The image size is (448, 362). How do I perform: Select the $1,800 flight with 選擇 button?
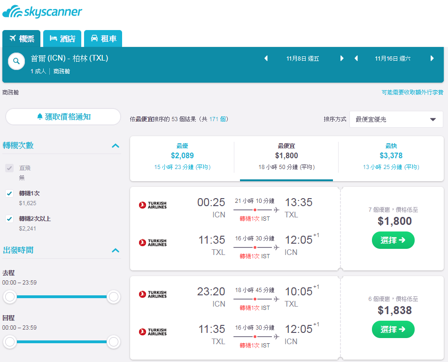(x=393, y=240)
